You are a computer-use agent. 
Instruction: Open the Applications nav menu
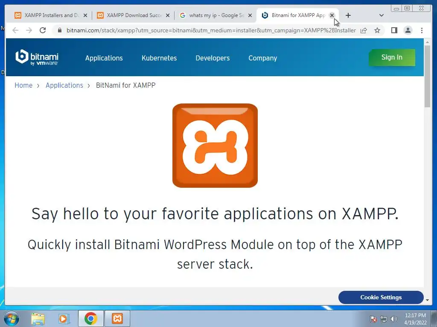104,58
